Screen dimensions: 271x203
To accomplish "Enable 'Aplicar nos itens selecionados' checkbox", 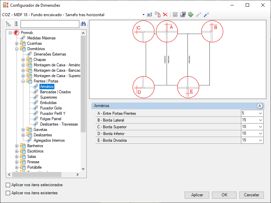I will 8,185.
